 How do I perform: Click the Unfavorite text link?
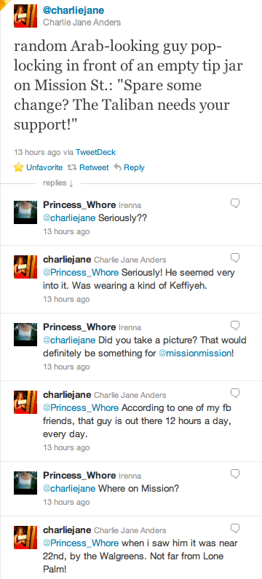[44, 167]
